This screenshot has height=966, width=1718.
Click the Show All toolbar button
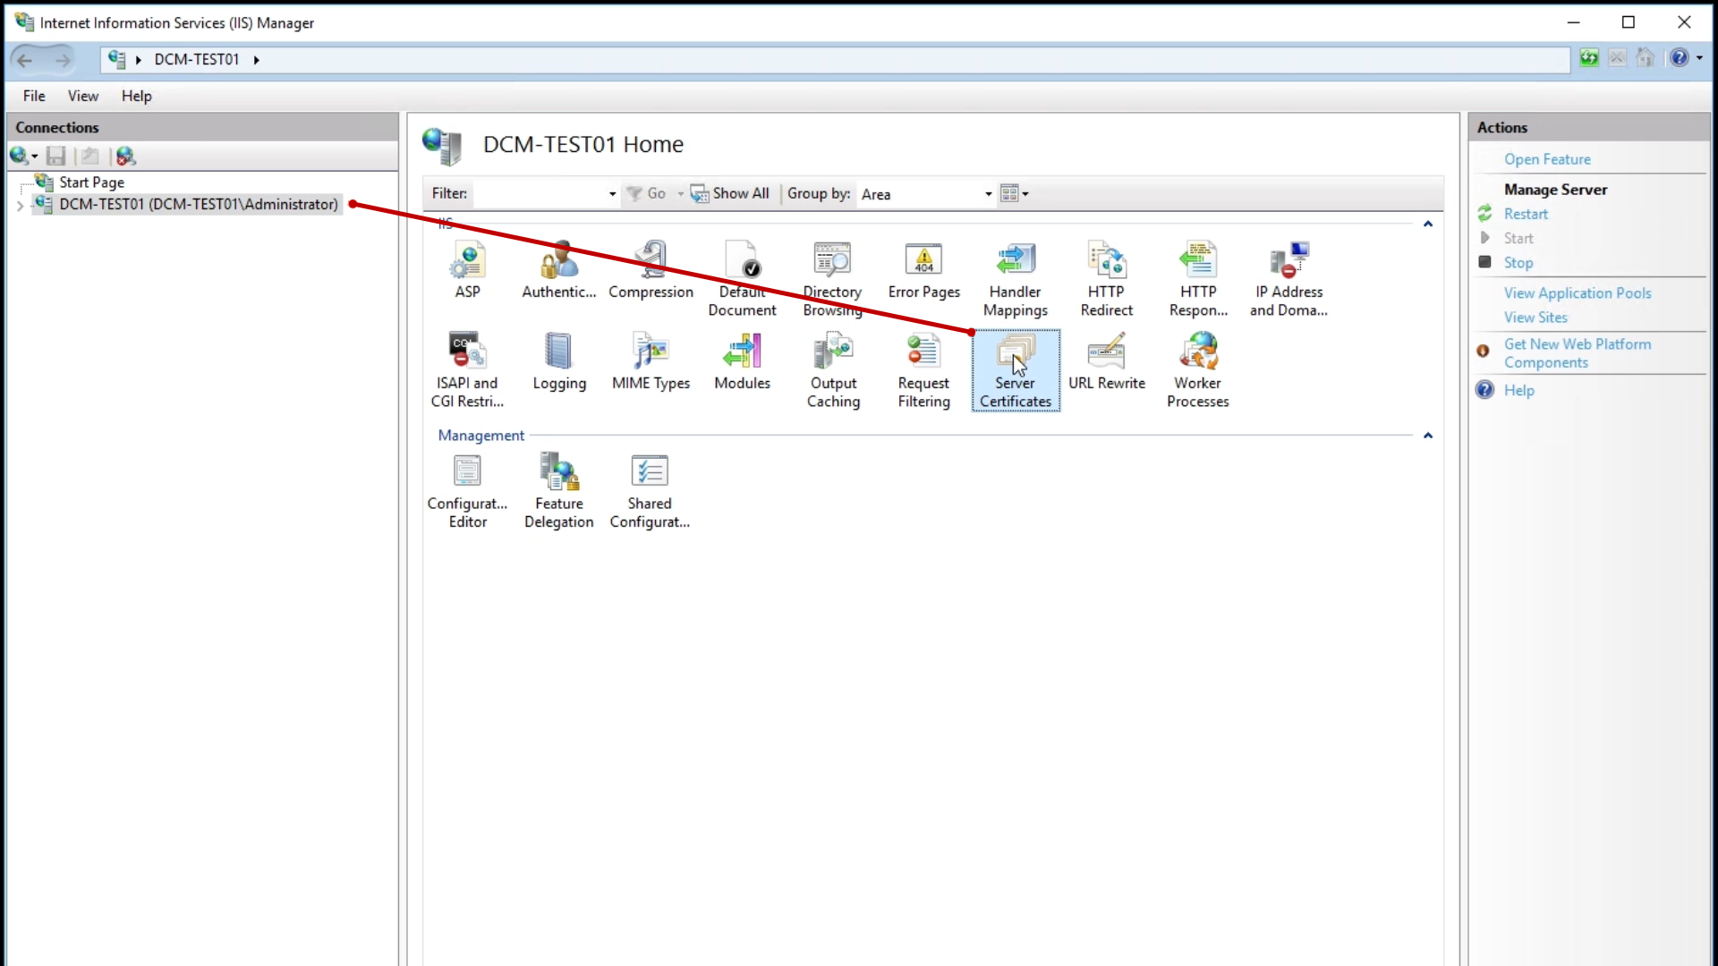point(730,193)
